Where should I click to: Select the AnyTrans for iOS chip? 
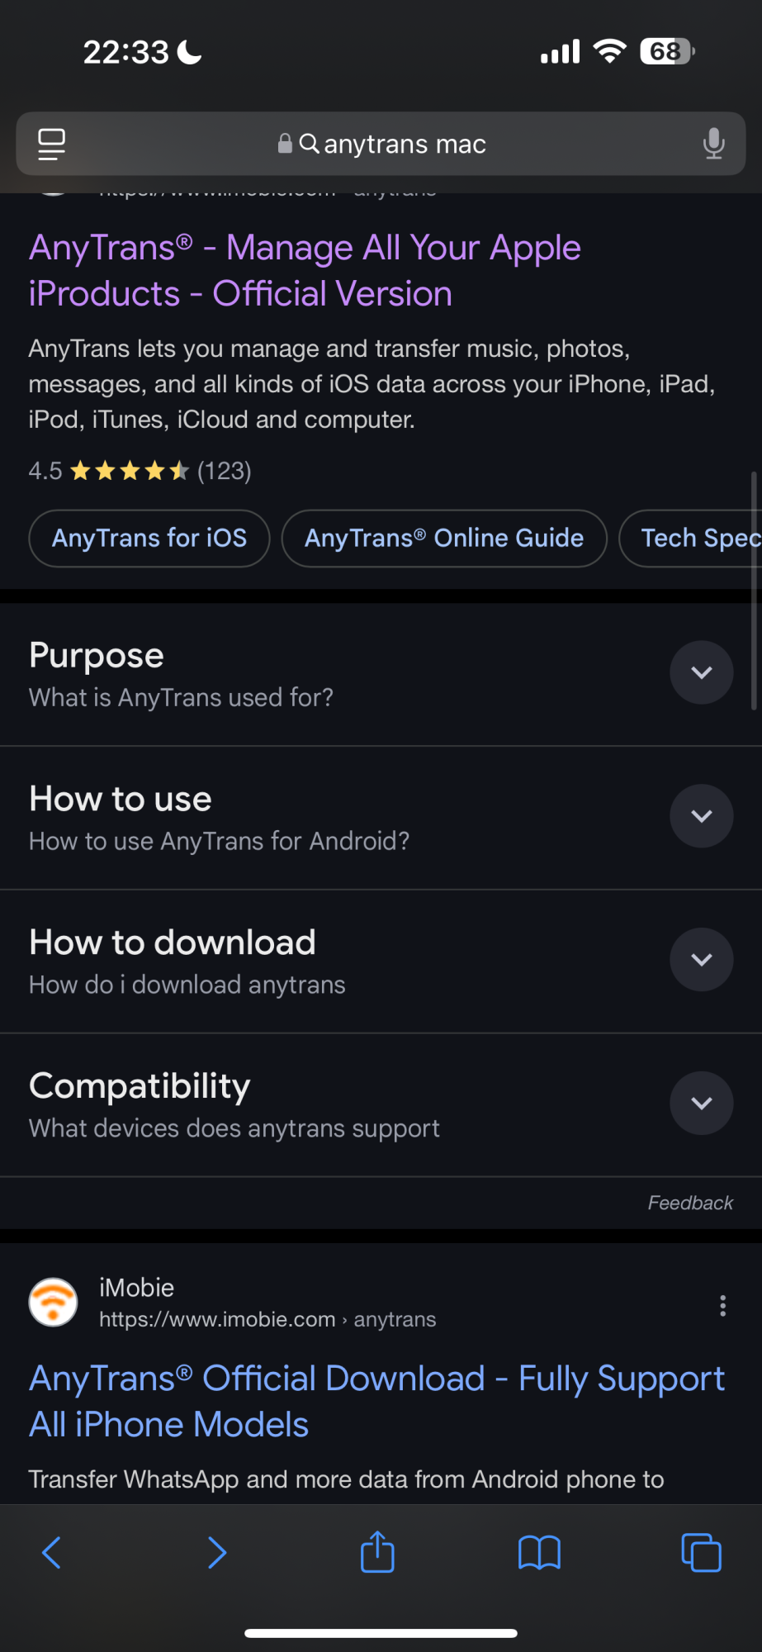tap(149, 539)
